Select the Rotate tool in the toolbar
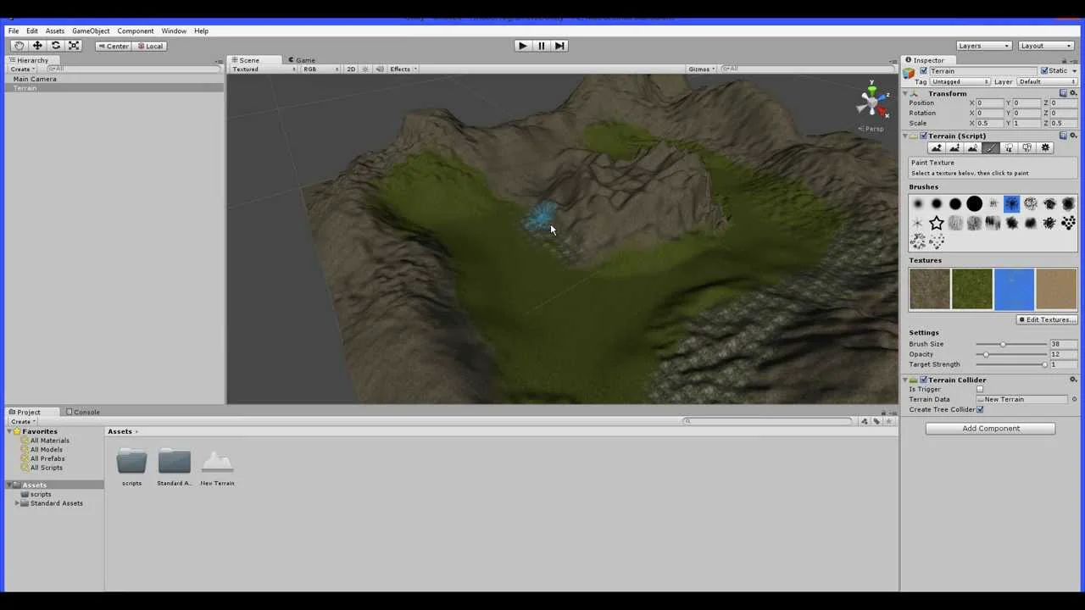1085x610 pixels. pyautogui.click(x=56, y=46)
